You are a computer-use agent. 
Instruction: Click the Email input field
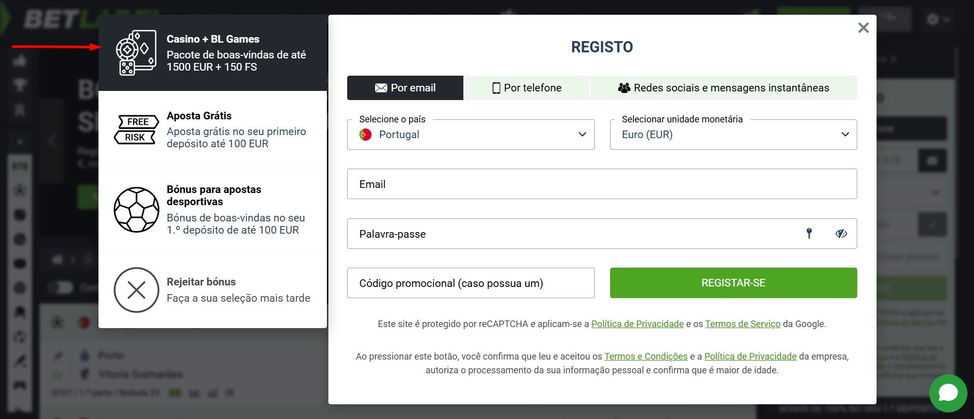pos(601,184)
